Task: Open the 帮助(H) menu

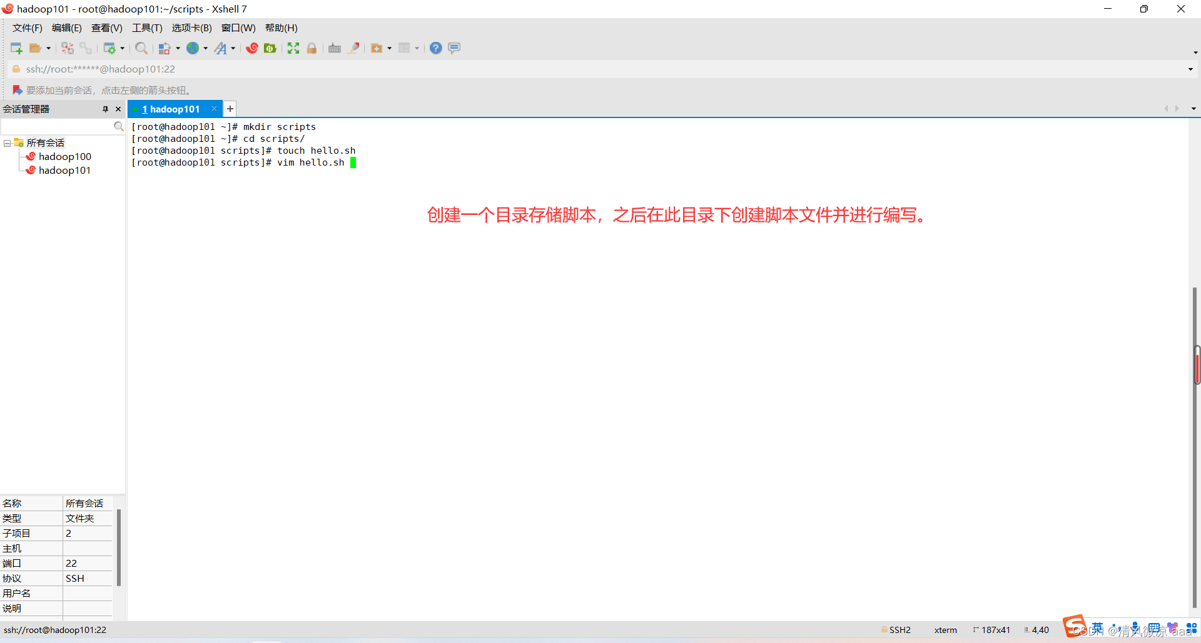Action: 281,28
